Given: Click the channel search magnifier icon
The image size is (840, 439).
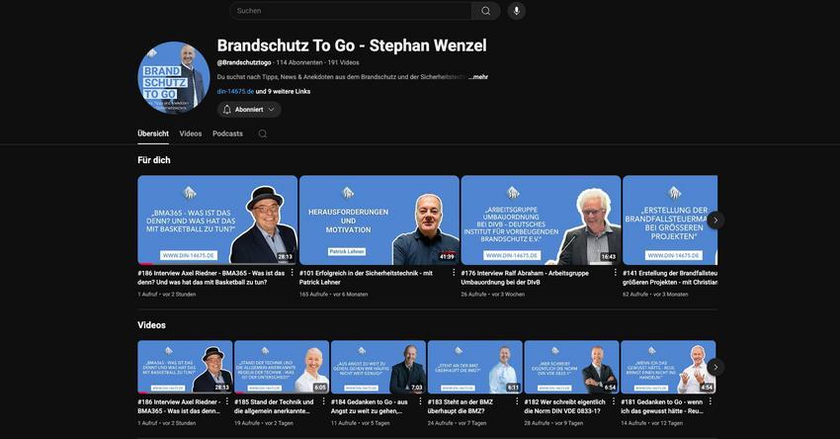Looking at the screenshot, I should point(263,134).
